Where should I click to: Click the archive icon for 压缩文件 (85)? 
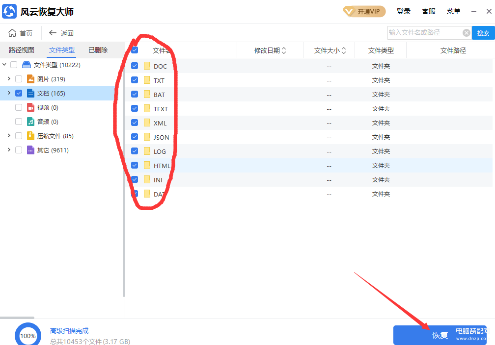coord(30,136)
